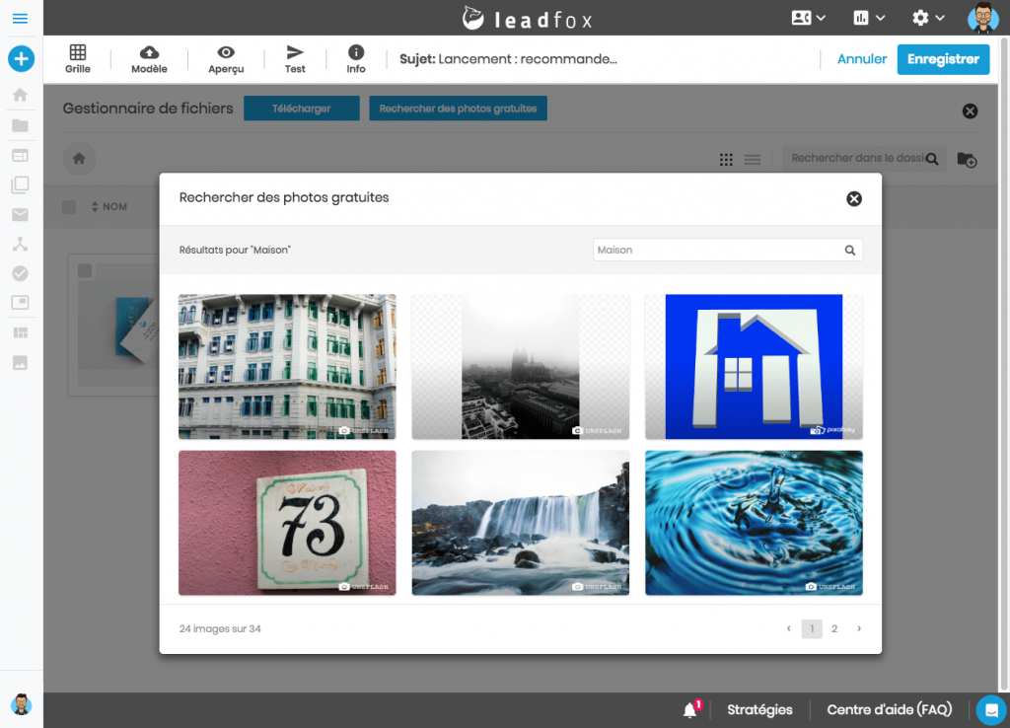Select the Grille toolbar item

pyautogui.click(x=77, y=58)
